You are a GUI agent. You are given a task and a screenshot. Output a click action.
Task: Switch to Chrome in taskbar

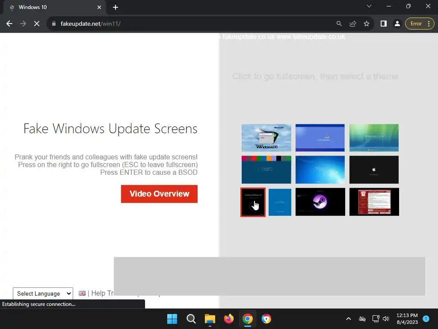pyautogui.click(x=248, y=319)
